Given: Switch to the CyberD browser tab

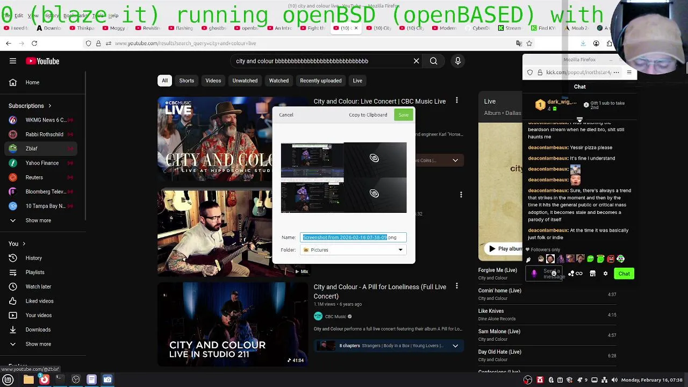Looking at the screenshot, I should pyautogui.click(x=477, y=28).
